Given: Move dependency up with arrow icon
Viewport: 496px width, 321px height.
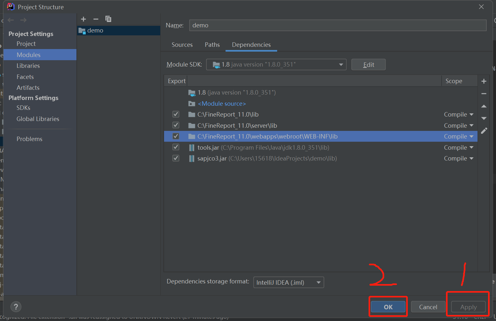Looking at the screenshot, I should click(x=484, y=106).
